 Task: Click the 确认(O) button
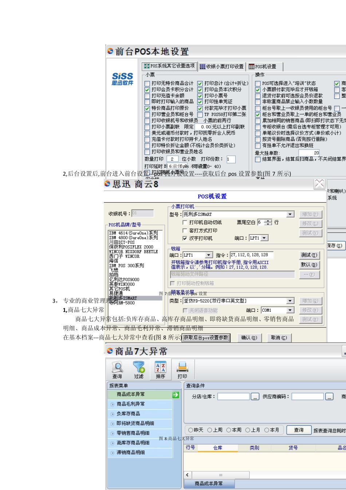point(249,338)
